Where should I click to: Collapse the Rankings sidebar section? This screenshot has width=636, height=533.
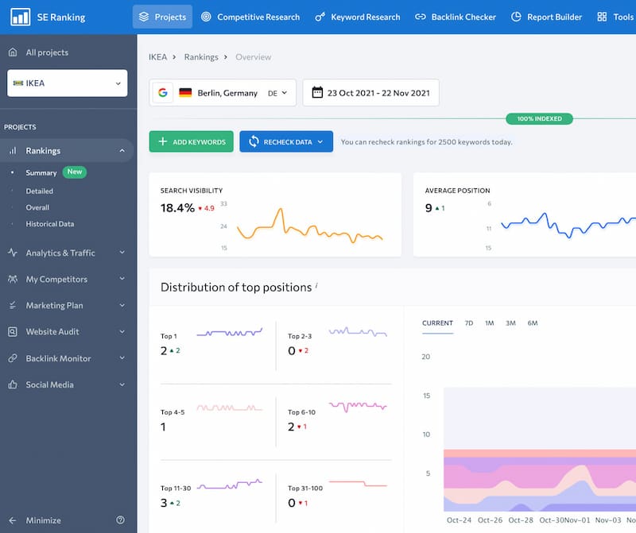pyautogui.click(x=122, y=151)
